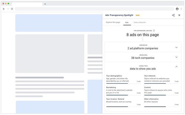The width and height of the screenshot is (185, 115).
Task: Reload the page with refresh icon
Action: [x=12, y=9]
